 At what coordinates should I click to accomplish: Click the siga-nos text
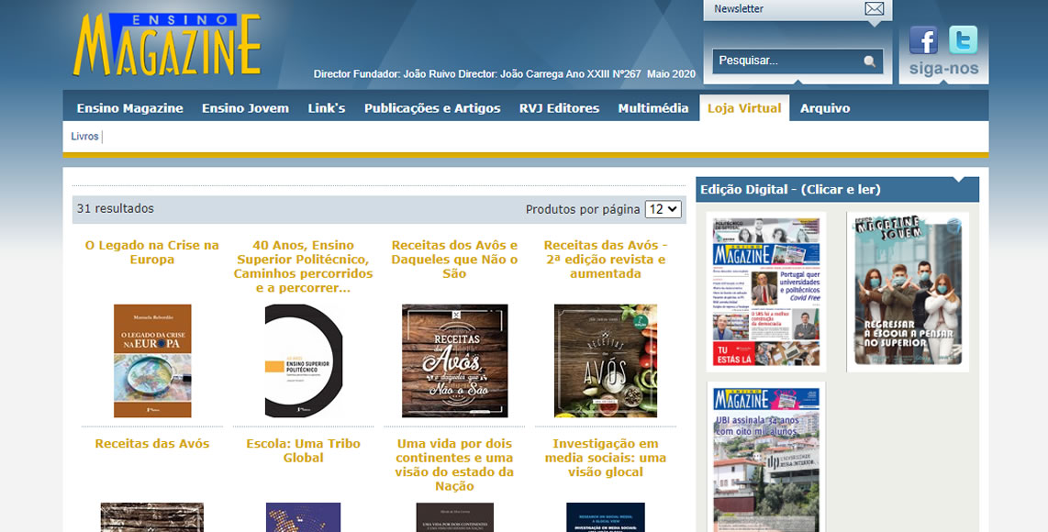pyautogui.click(x=943, y=69)
